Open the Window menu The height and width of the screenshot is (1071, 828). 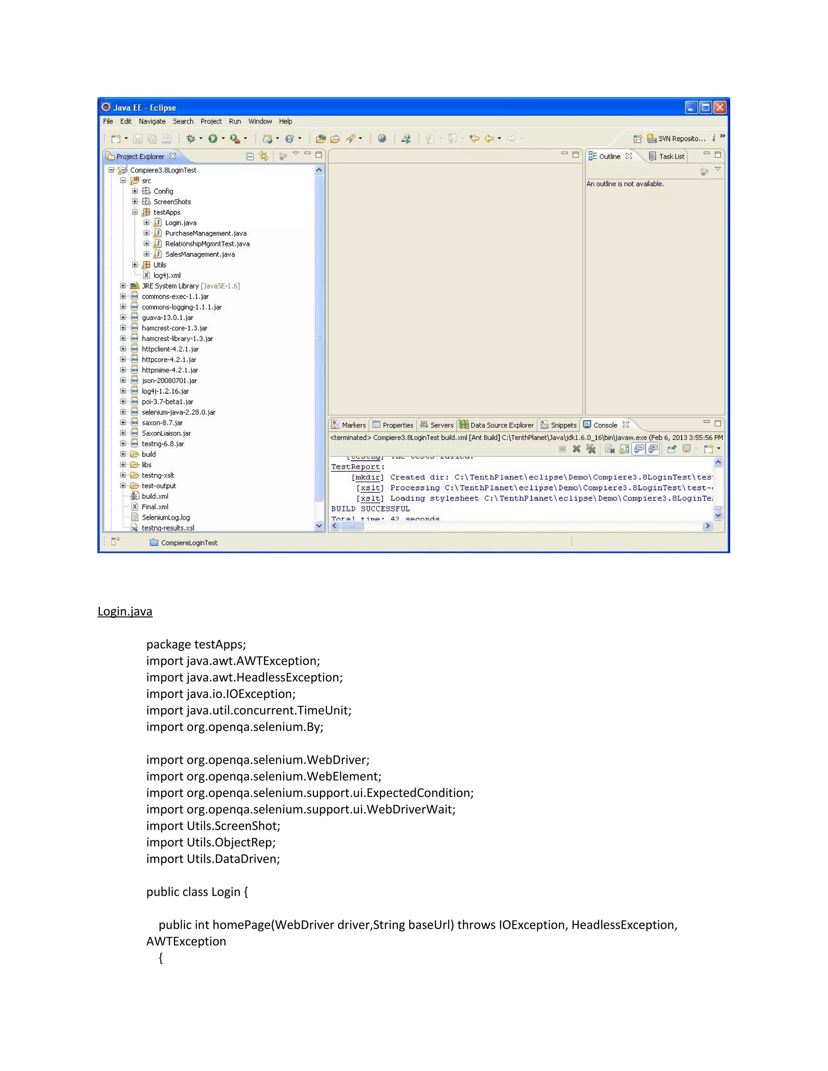(x=260, y=121)
